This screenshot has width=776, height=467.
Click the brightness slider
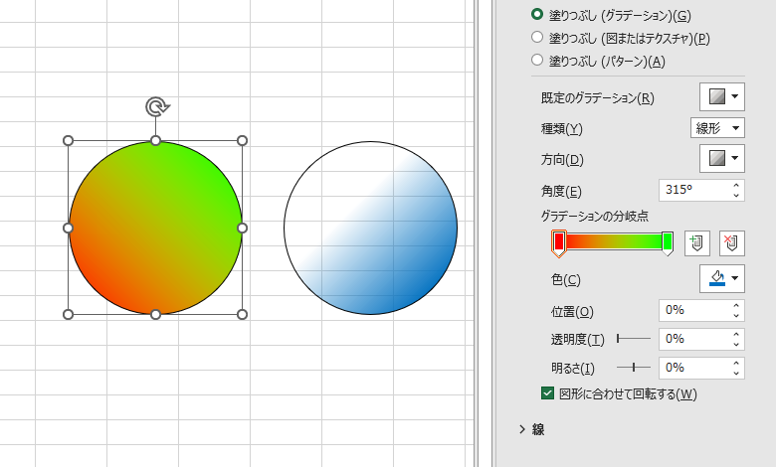click(633, 368)
